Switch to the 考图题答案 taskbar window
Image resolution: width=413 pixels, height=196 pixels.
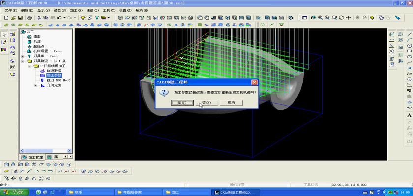coord(138,192)
